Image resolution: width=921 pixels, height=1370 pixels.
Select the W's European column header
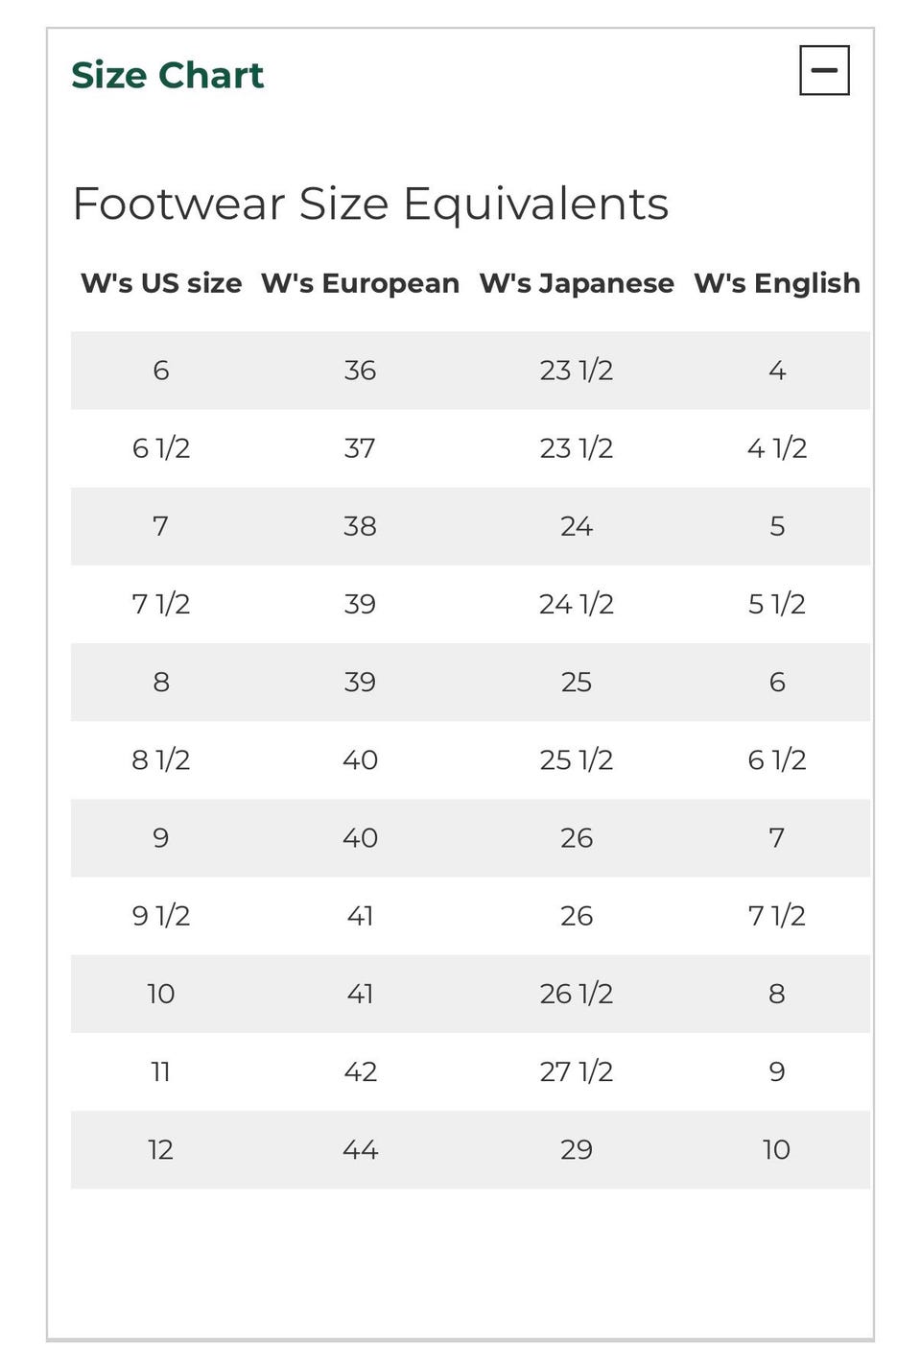[360, 283]
